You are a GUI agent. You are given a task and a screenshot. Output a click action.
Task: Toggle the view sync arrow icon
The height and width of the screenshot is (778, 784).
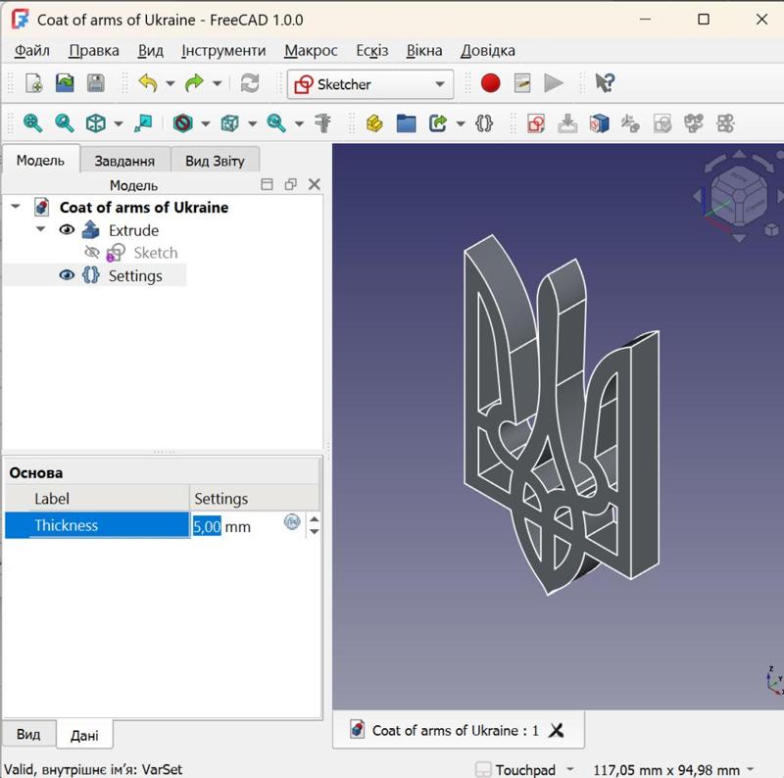(143, 123)
